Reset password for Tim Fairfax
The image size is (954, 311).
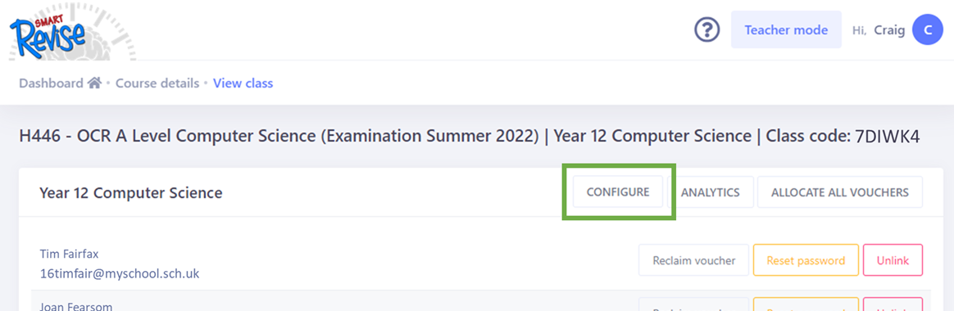806,260
